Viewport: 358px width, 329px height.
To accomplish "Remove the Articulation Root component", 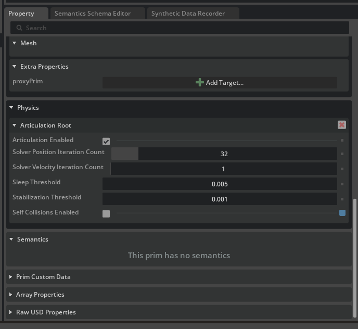I will click(342, 125).
